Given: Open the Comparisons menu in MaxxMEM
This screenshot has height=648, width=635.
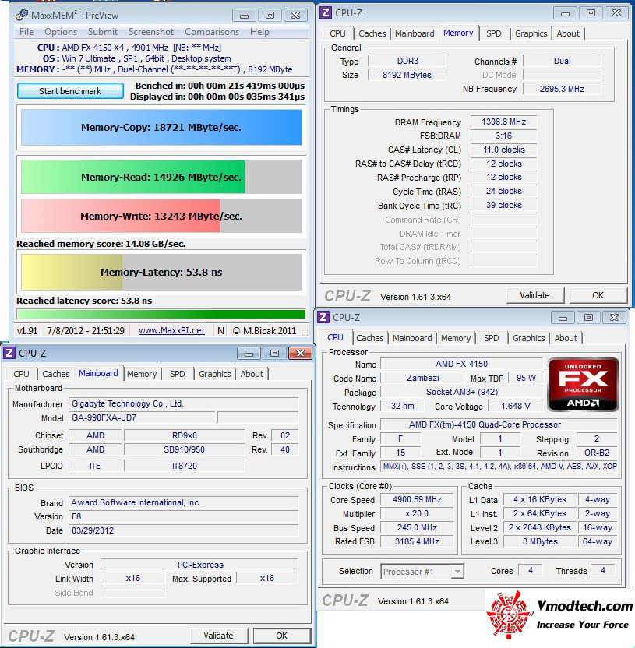Looking at the screenshot, I should tap(212, 32).
